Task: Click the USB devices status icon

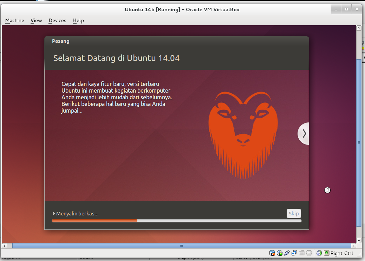Action: click(x=287, y=253)
